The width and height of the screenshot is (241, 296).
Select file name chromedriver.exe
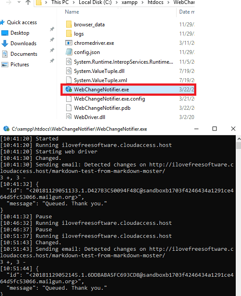[x=94, y=43]
